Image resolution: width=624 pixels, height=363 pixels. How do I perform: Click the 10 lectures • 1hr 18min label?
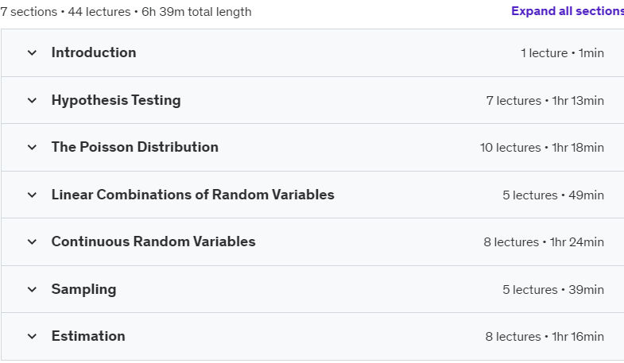point(542,148)
